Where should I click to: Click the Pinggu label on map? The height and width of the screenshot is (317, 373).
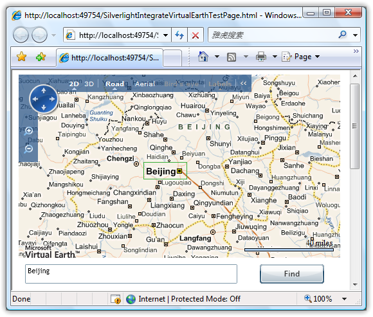coord(275,138)
